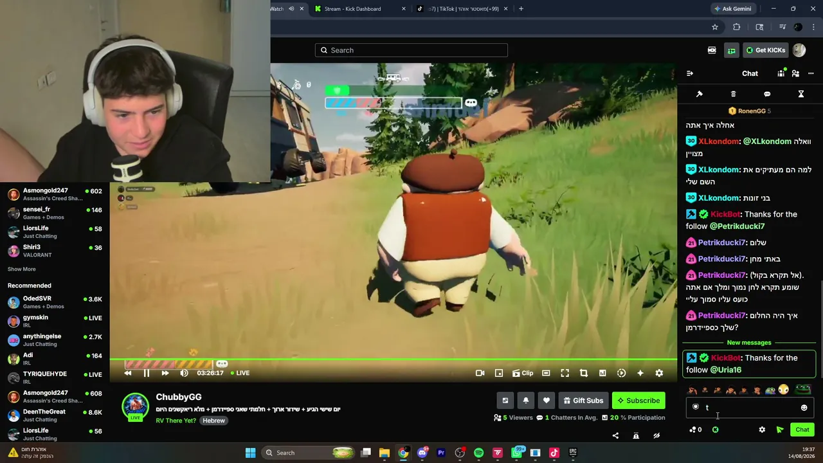This screenshot has height=463, width=823.
Task: Click the speech bubble icon in chat toolbar
Action: coord(767,94)
